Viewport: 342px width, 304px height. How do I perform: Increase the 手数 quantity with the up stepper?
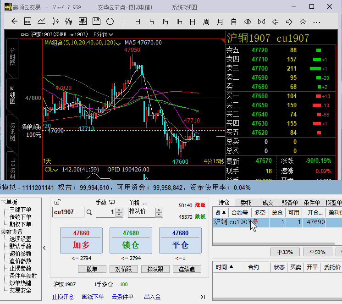(x=119, y=210)
